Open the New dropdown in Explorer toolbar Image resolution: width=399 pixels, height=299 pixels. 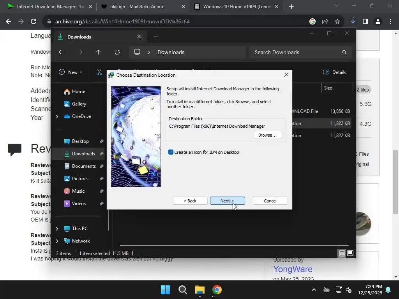tap(71, 72)
